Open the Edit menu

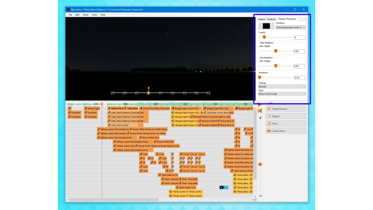tap(77, 15)
